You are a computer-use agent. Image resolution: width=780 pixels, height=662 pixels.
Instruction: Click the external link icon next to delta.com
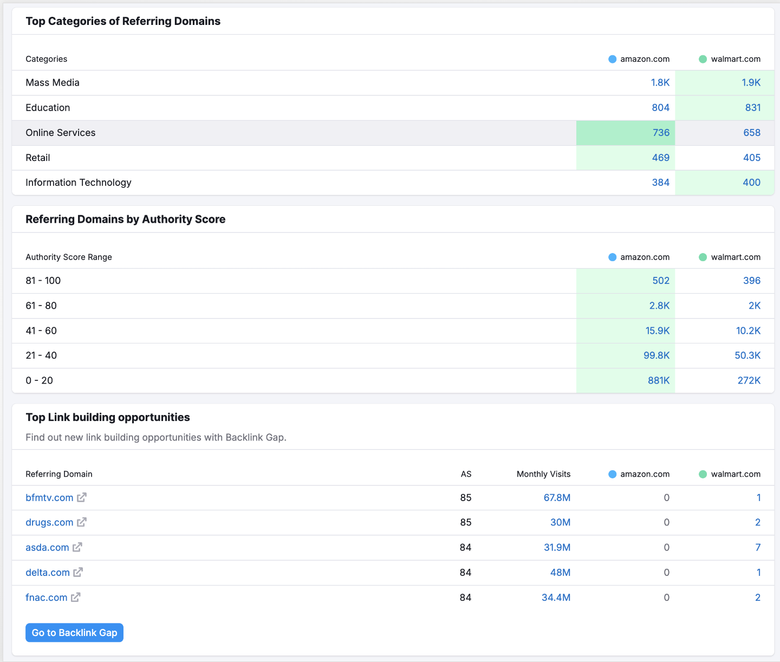coord(79,572)
